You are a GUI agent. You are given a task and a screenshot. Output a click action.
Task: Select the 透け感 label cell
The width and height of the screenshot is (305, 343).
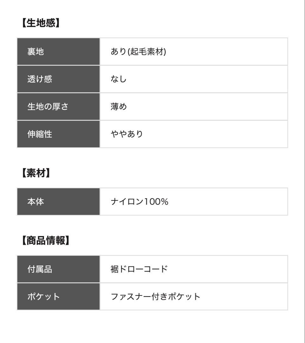click(x=40, y=79)
